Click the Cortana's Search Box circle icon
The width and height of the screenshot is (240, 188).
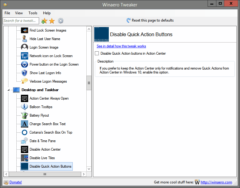25,132
